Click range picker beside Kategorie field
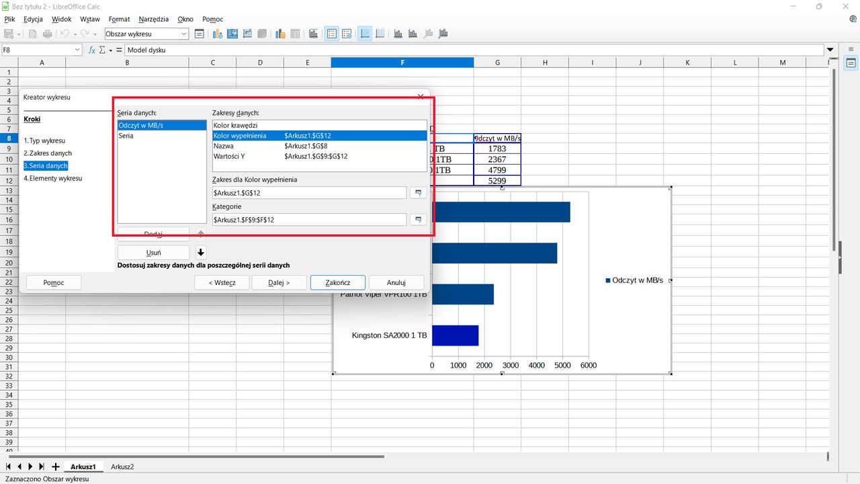The image size is (860, 484). (418, 219)
